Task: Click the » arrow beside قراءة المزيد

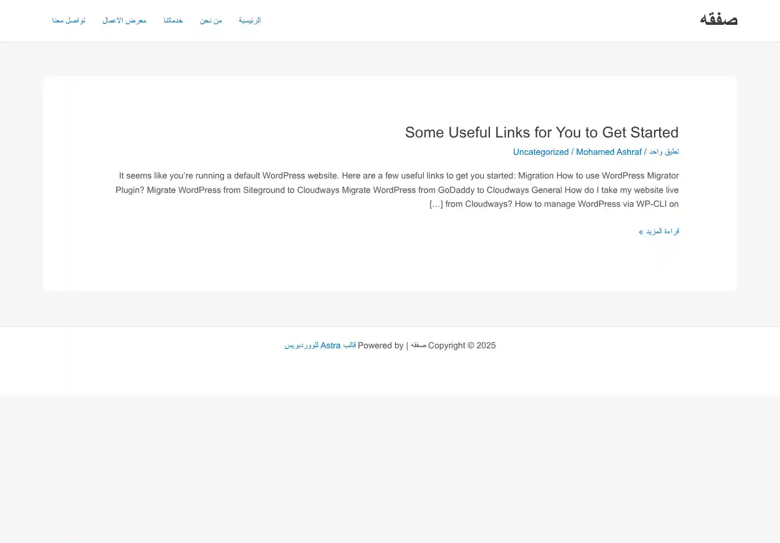Action: (641, 232)
